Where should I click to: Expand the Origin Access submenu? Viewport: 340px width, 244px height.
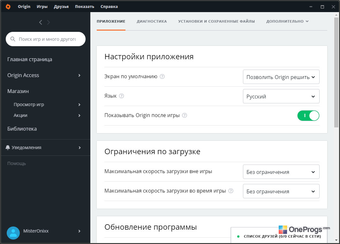click(x=79, y=75)
